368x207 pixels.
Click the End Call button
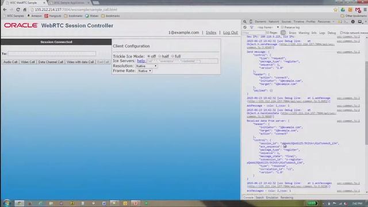pyautogui.click(x=103, y=62)
